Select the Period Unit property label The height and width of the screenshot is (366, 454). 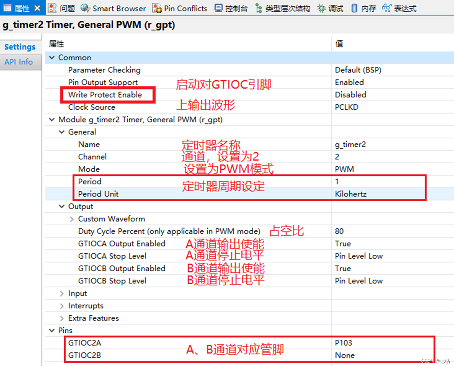98,194
